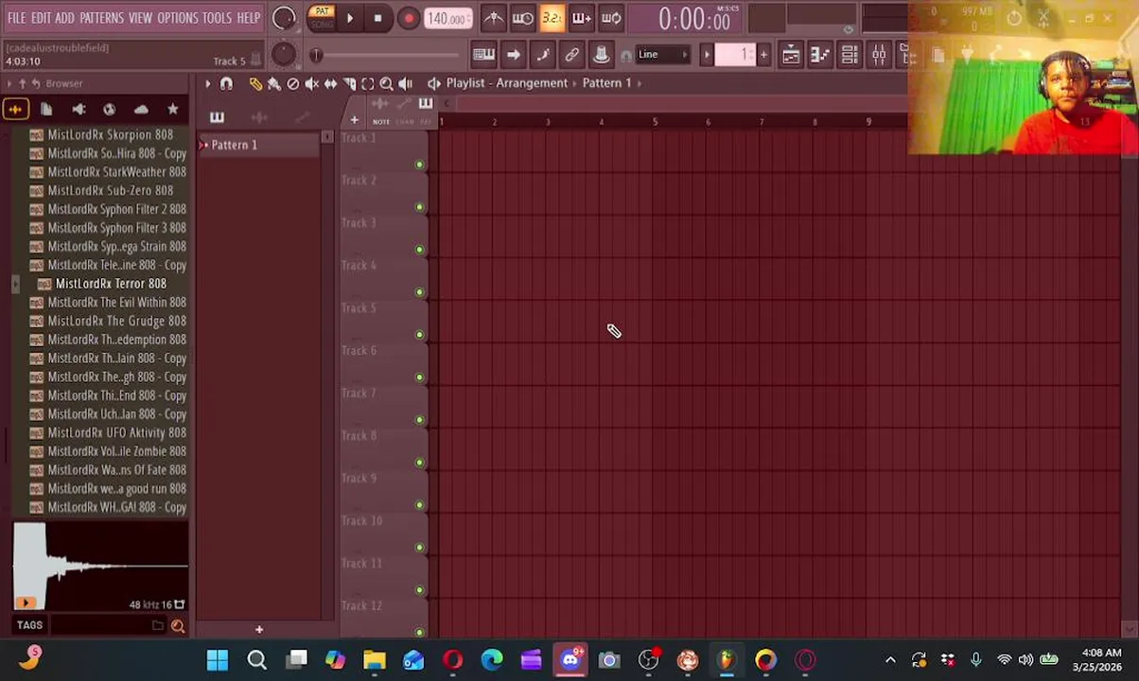Viewport: 1139px width, 681px height.
Task: Select the slip tool in playlist toolbar
Action: tap(330, 84)
